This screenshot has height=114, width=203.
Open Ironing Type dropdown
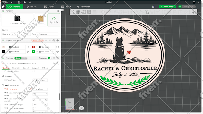[x=40, y=80]
